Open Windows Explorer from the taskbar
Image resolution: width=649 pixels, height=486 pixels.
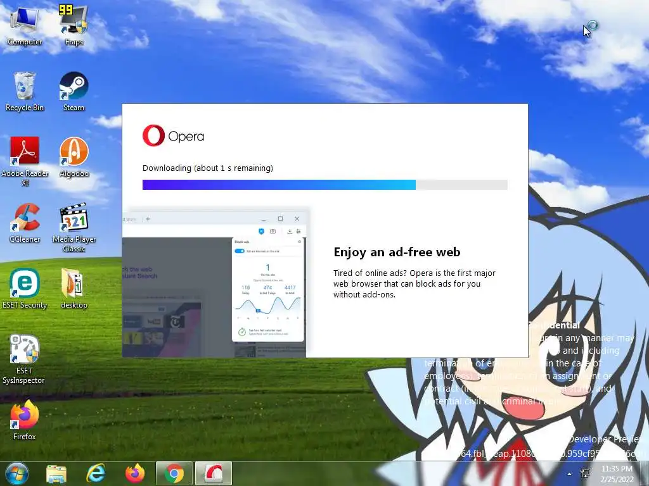56,473
